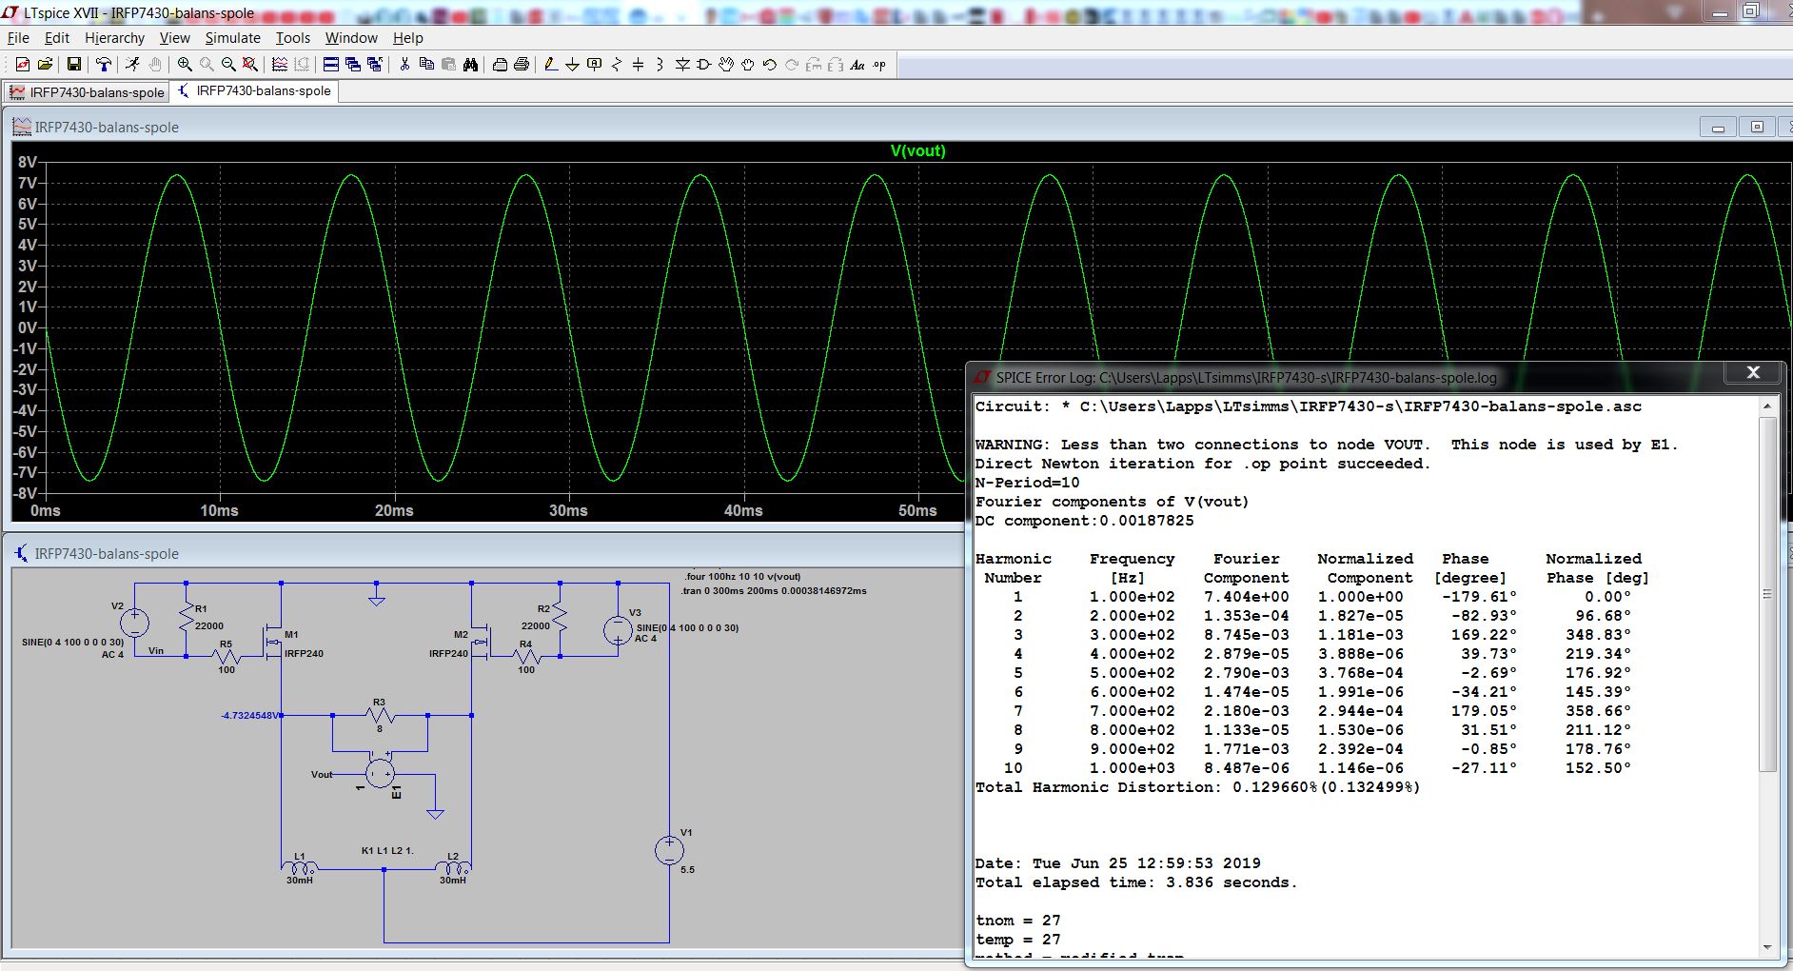Click the New Schematic toolbar icon
The image size is (1793, 971).
pyautogui.click(x=23, y=64)
